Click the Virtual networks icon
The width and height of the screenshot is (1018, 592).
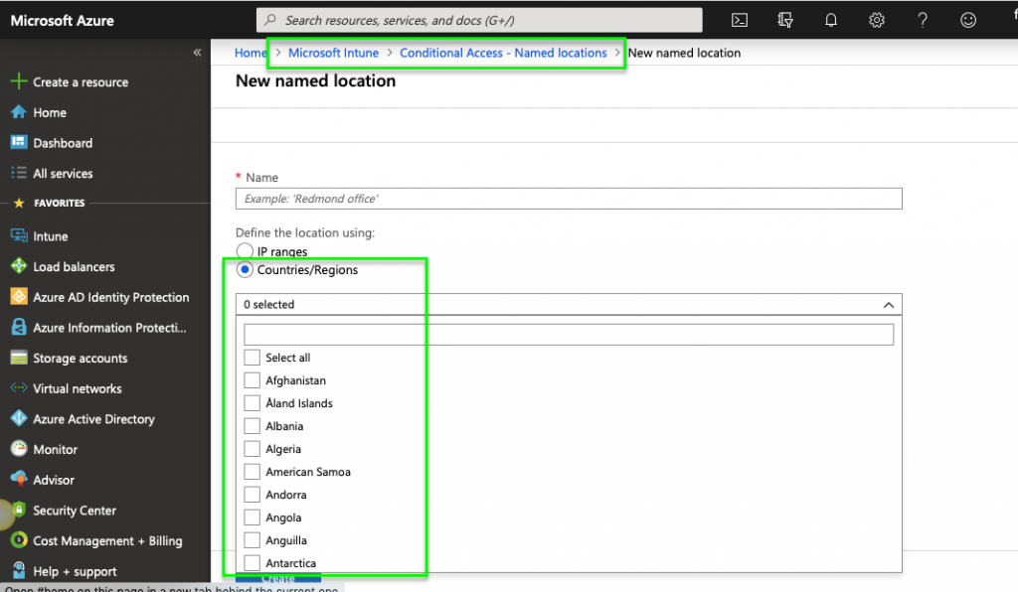click(x=19, y=387)
